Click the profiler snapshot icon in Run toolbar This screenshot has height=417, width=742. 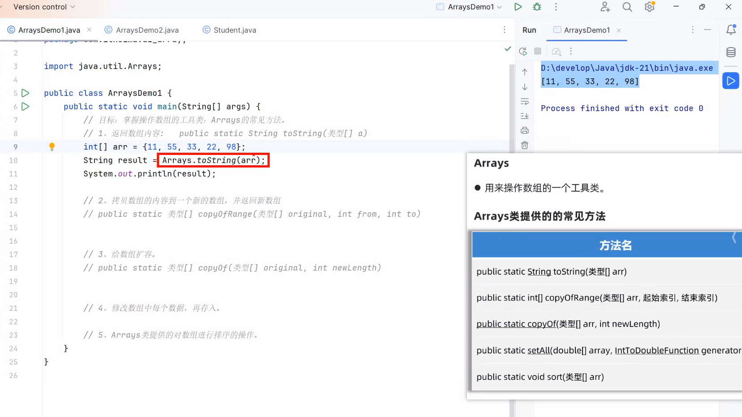[x=556, y=52]
